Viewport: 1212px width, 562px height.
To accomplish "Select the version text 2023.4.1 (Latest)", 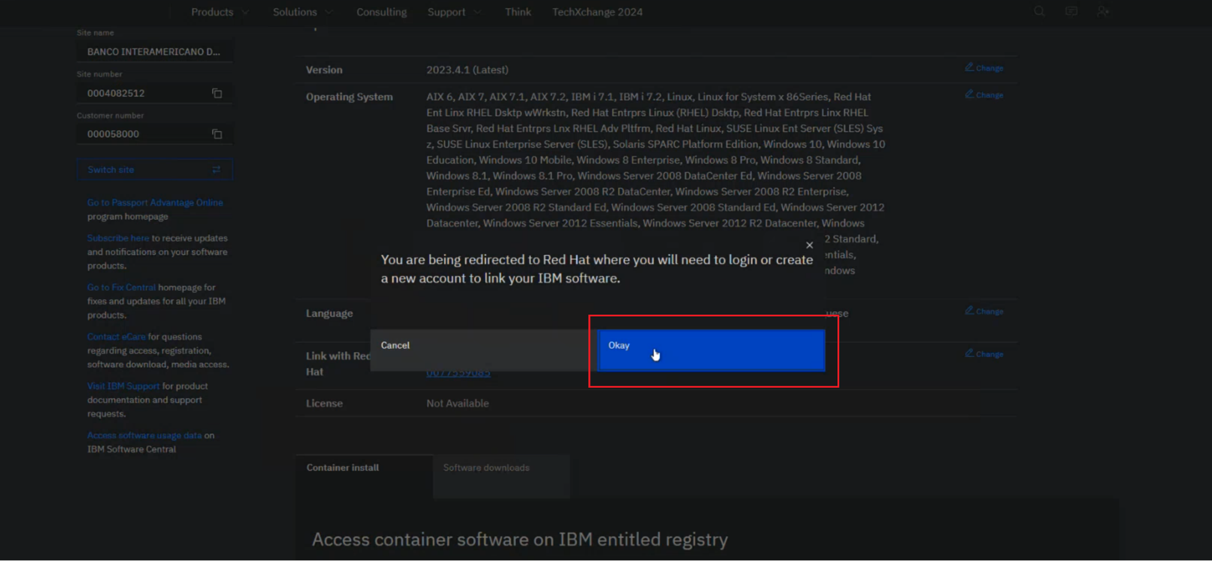I will click(467, 70).
